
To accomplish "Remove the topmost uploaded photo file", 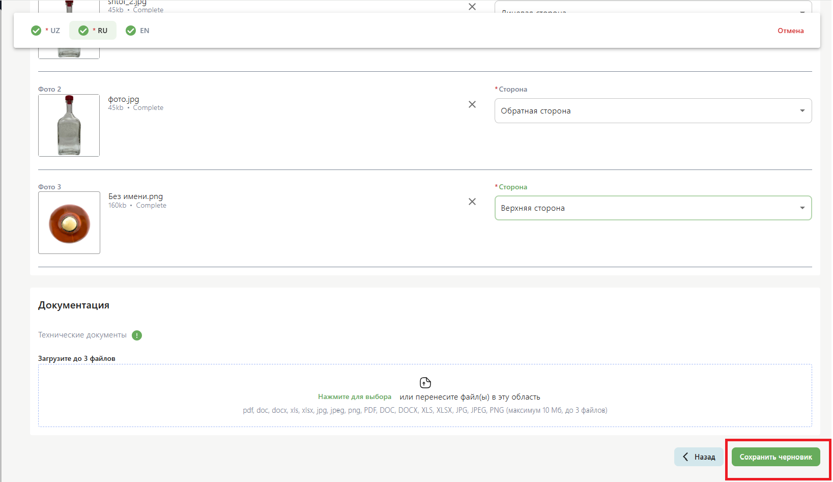I will [x=472, y=7].
